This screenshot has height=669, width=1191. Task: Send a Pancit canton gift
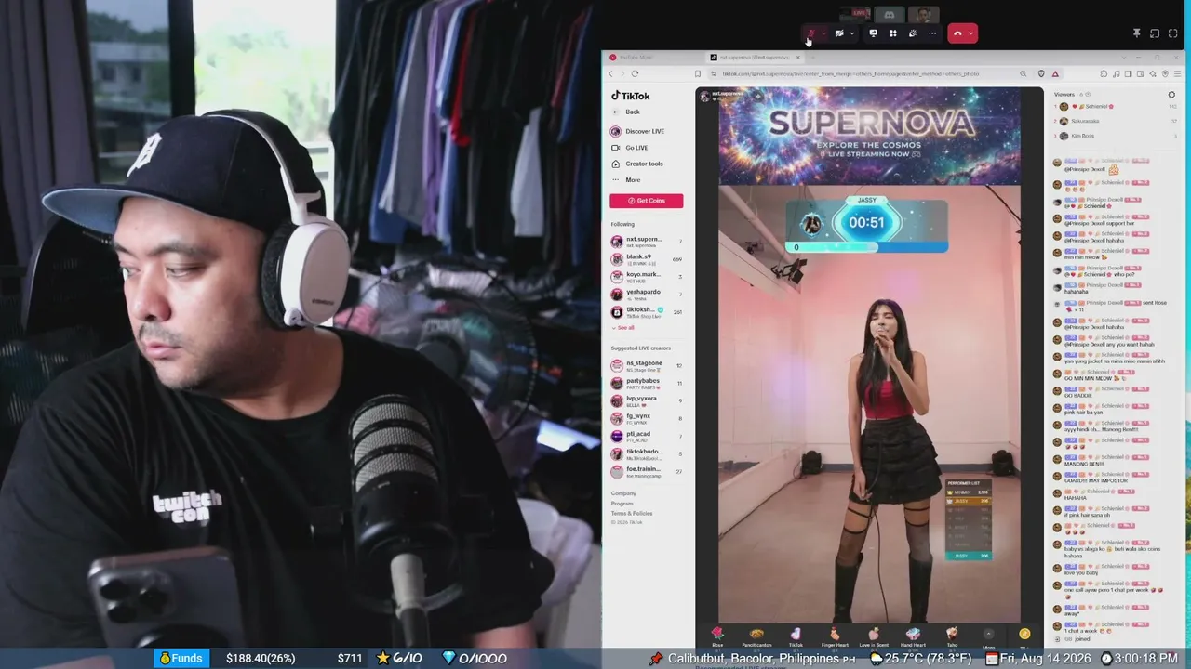(756, 636)
